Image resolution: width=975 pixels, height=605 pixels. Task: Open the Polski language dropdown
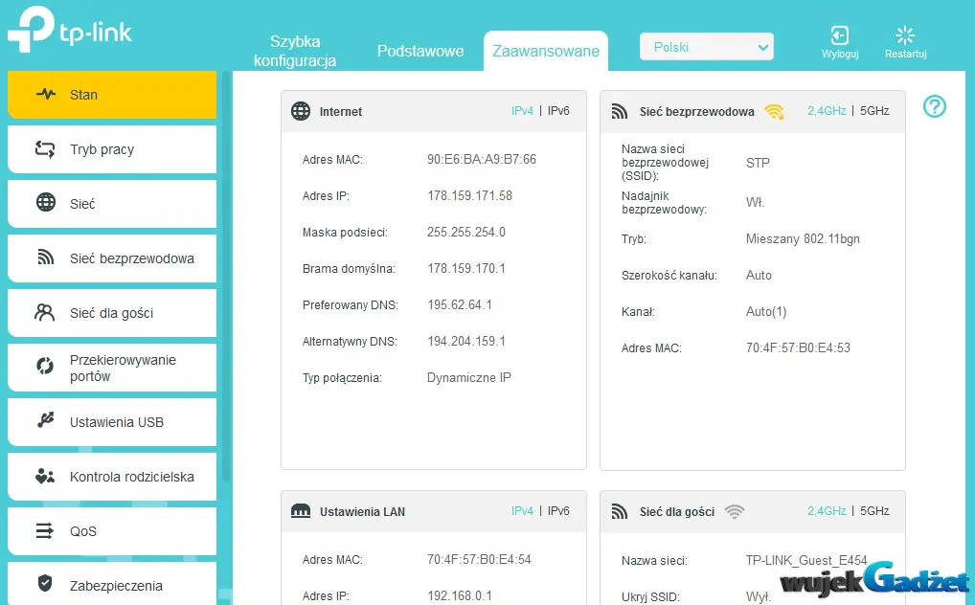tap(707, 47)
